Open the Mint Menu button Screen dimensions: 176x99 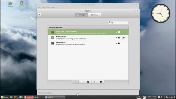tap(5, 97)
